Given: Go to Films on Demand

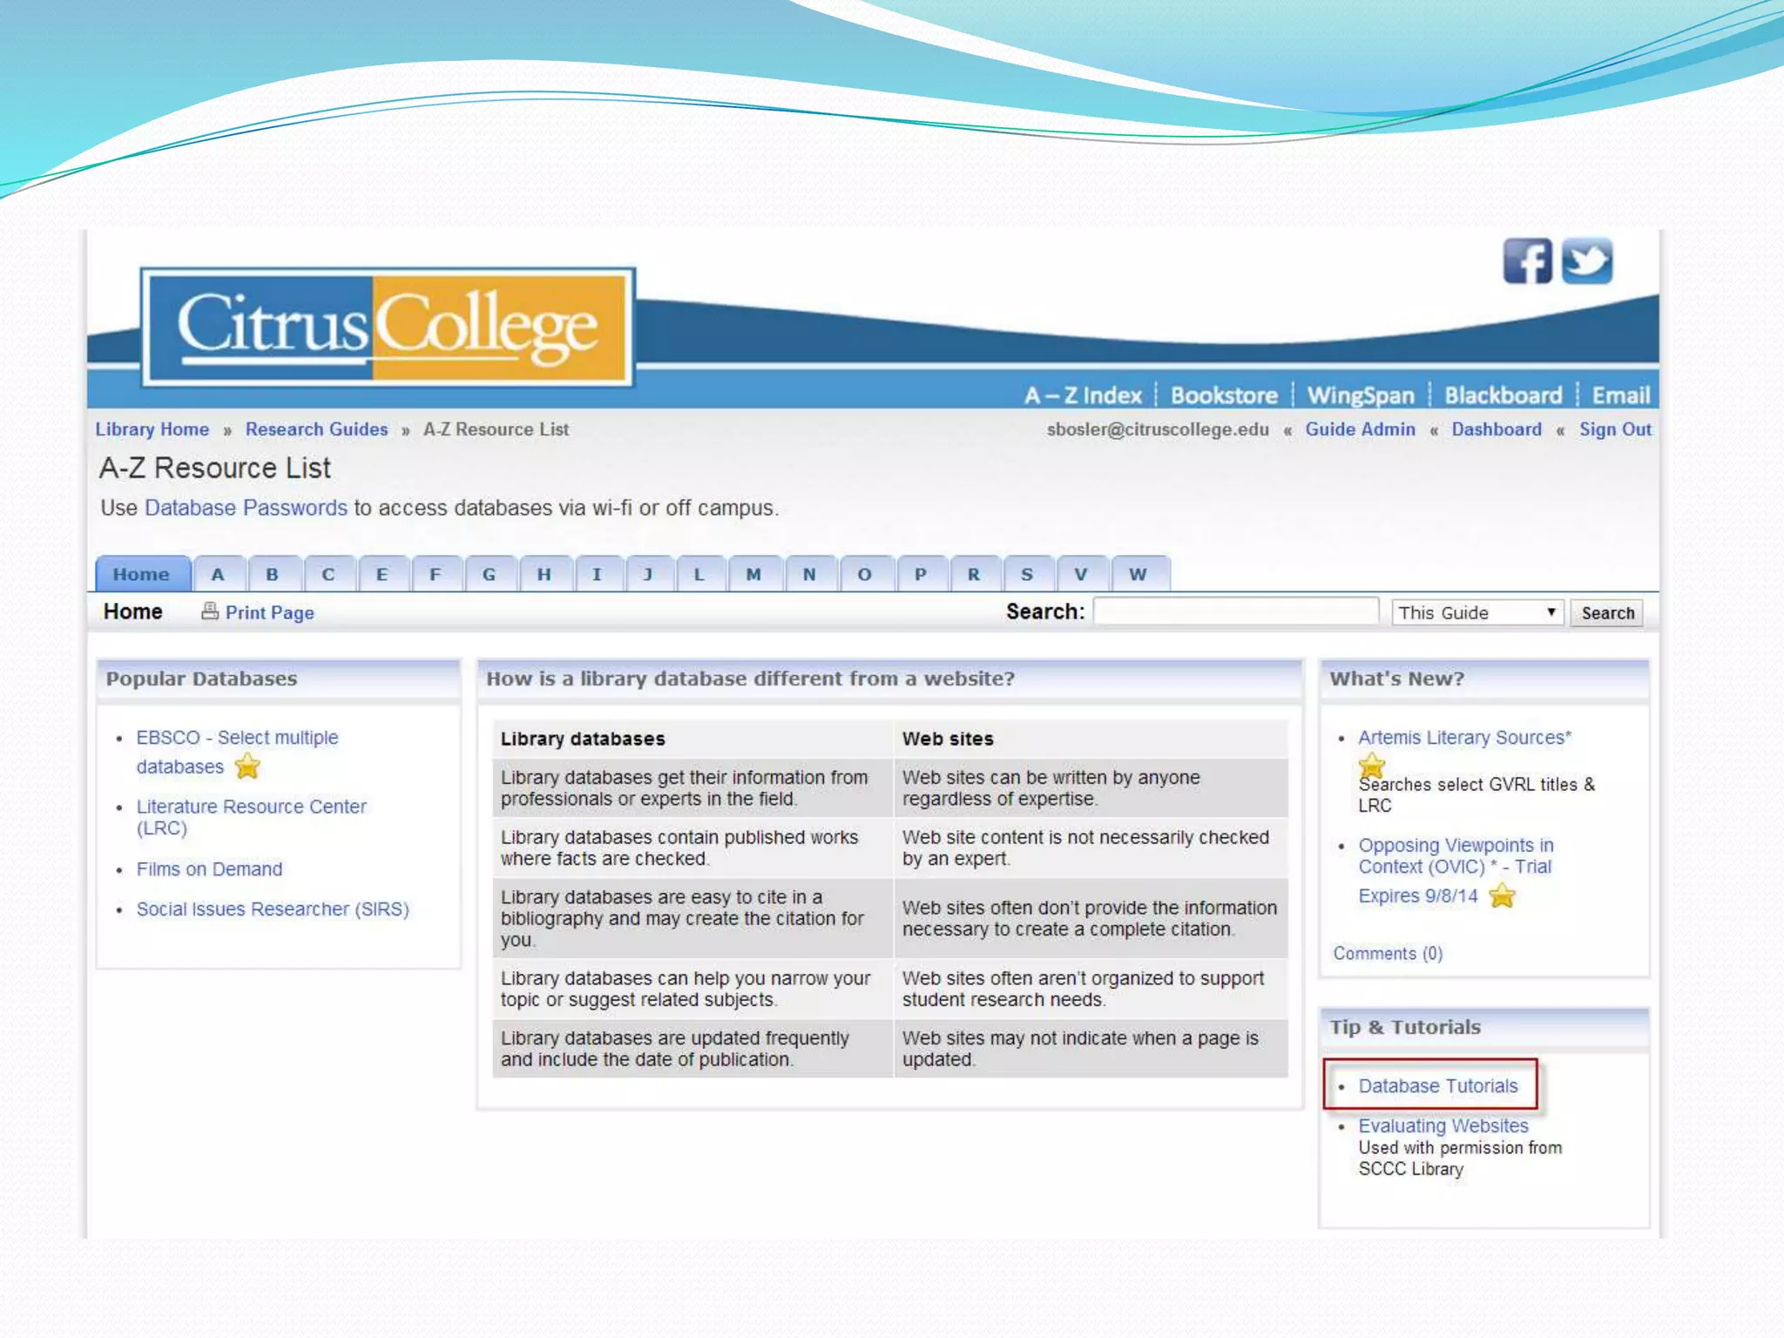Looking at the screenshot, I should (x=209, y=869).
